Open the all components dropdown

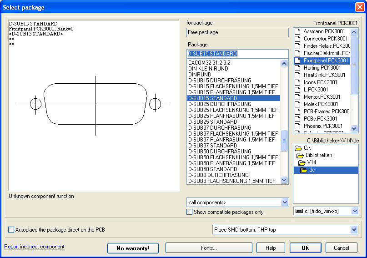pyautogui.click(x=285, y=202)
